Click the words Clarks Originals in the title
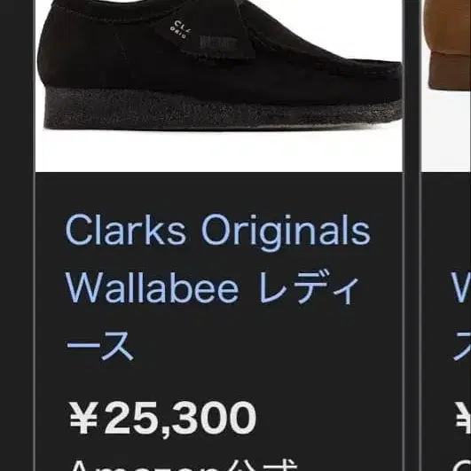 tap(218, 230)
